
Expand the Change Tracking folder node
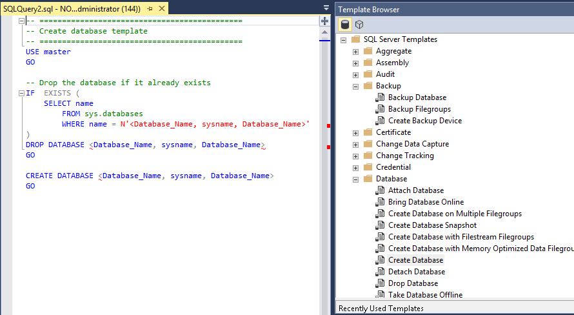coord(355,156)
